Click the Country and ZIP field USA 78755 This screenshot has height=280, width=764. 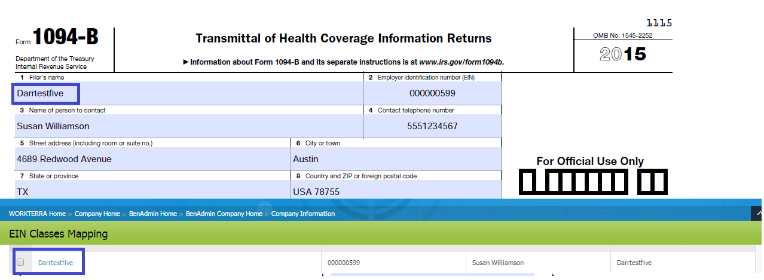396,191
